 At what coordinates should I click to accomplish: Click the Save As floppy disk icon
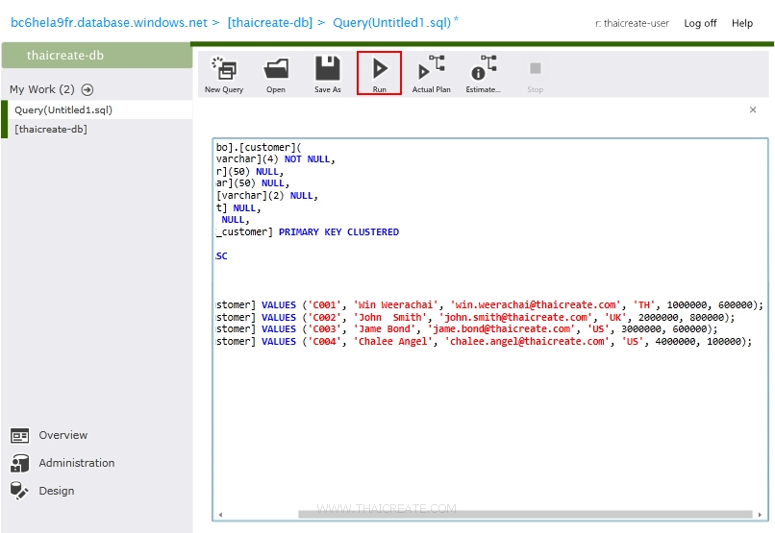[328, 69]
